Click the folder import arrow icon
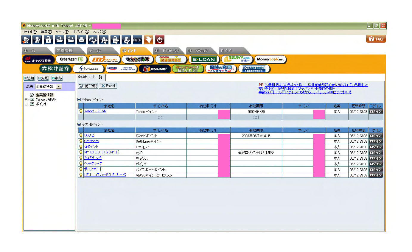Viewport: 412px width, 252px height. tap(59, 40)
